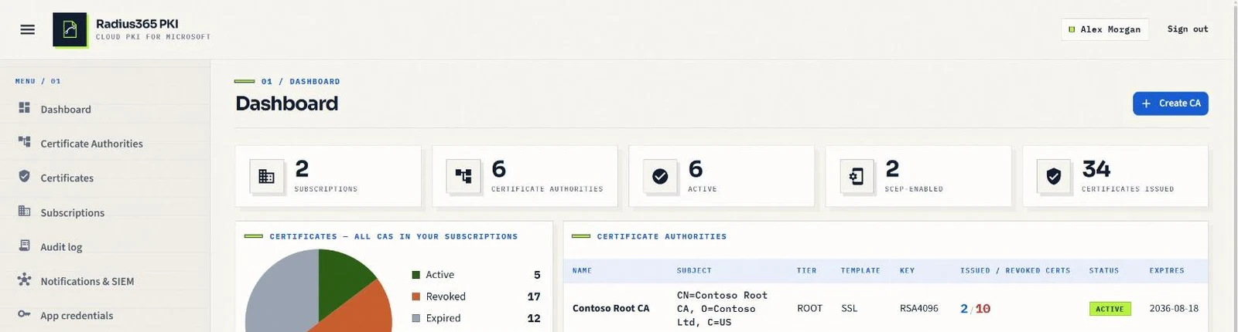Click the Audit log sidebar icon
Viewport: 1238px width, 332px height.
point(25,246)
